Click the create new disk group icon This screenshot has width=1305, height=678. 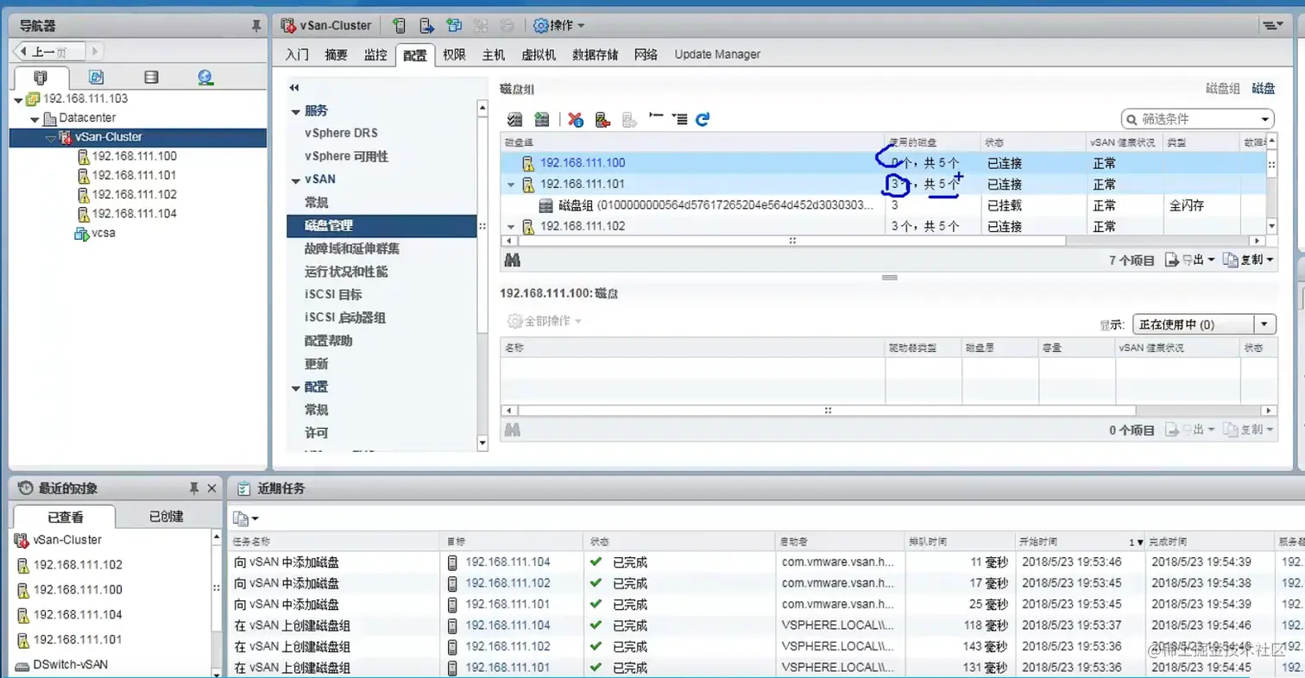click(x=542, y=119)
